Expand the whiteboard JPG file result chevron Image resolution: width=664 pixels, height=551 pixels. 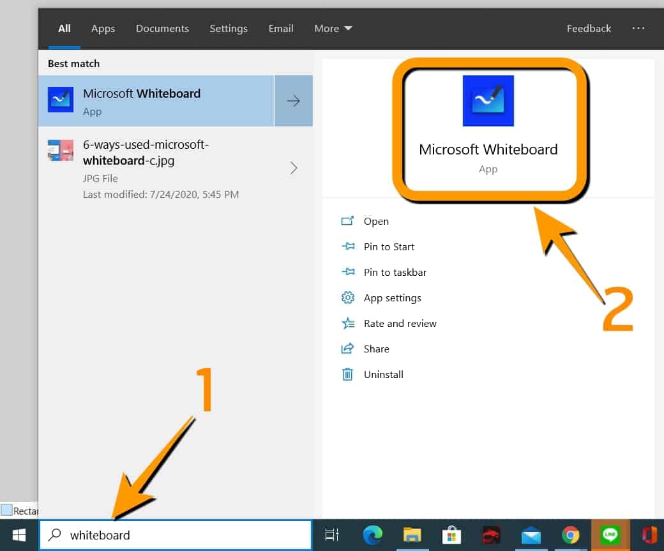click(294, 168)
